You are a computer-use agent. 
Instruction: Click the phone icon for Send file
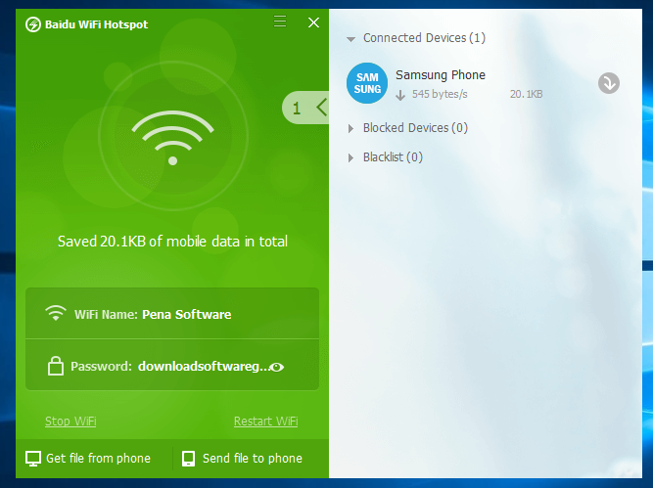pyautogui.click(x=188, y=459)
